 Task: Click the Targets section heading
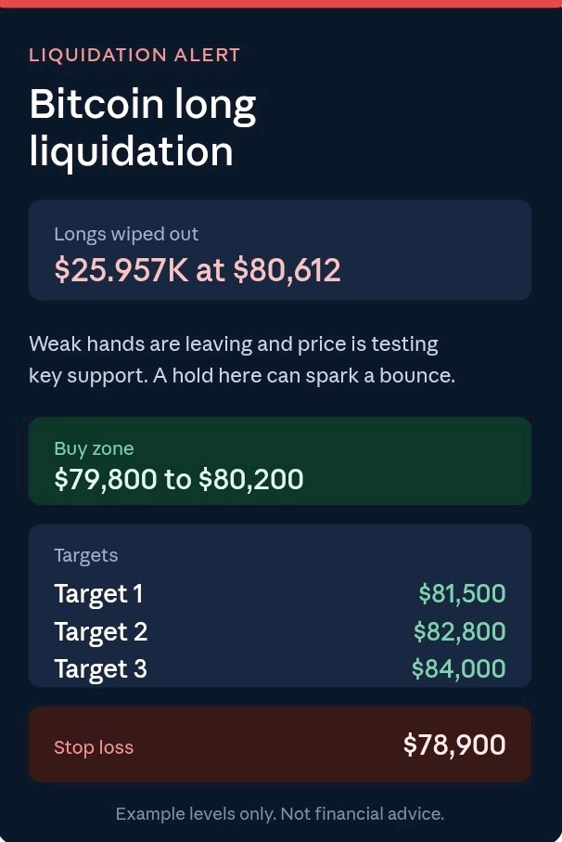click(x=86, y=555)
